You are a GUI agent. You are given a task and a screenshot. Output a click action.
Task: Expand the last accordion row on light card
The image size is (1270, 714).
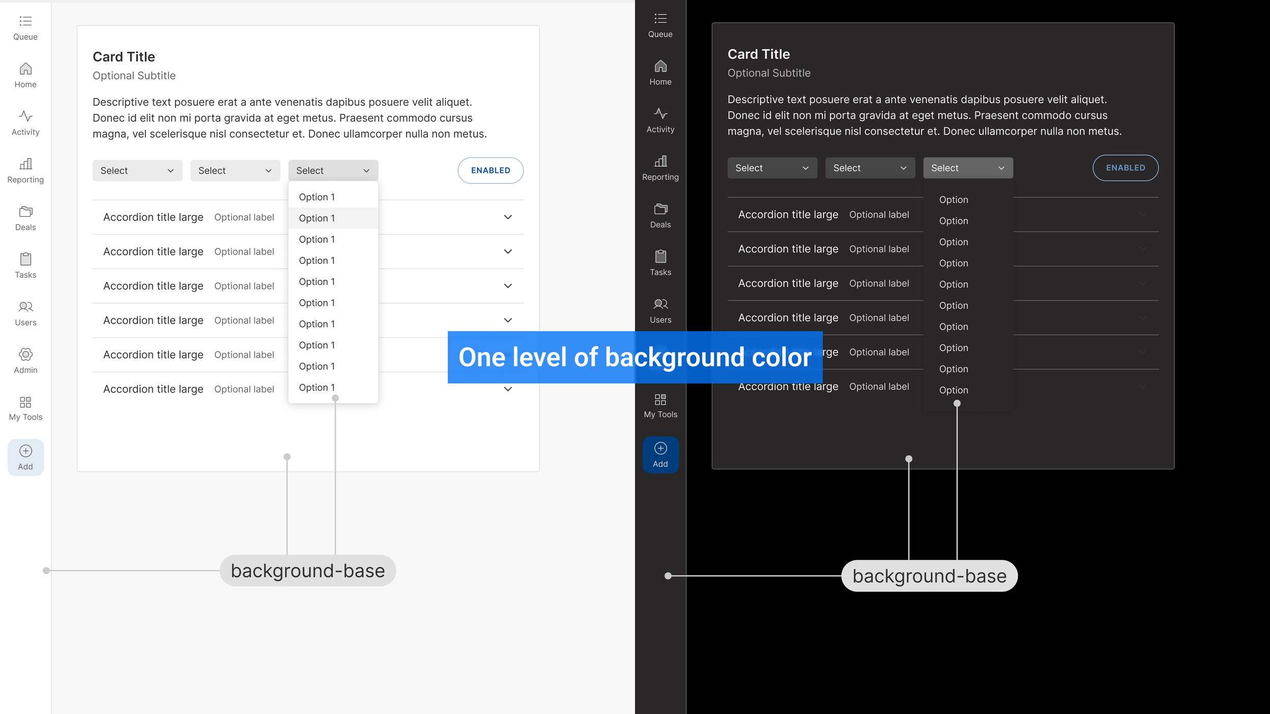coord(507,389)
